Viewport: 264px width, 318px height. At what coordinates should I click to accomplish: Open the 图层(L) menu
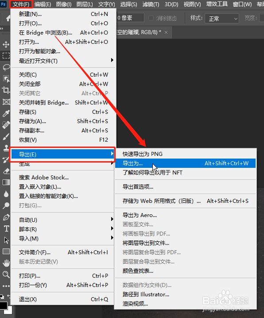pos(85,4)
